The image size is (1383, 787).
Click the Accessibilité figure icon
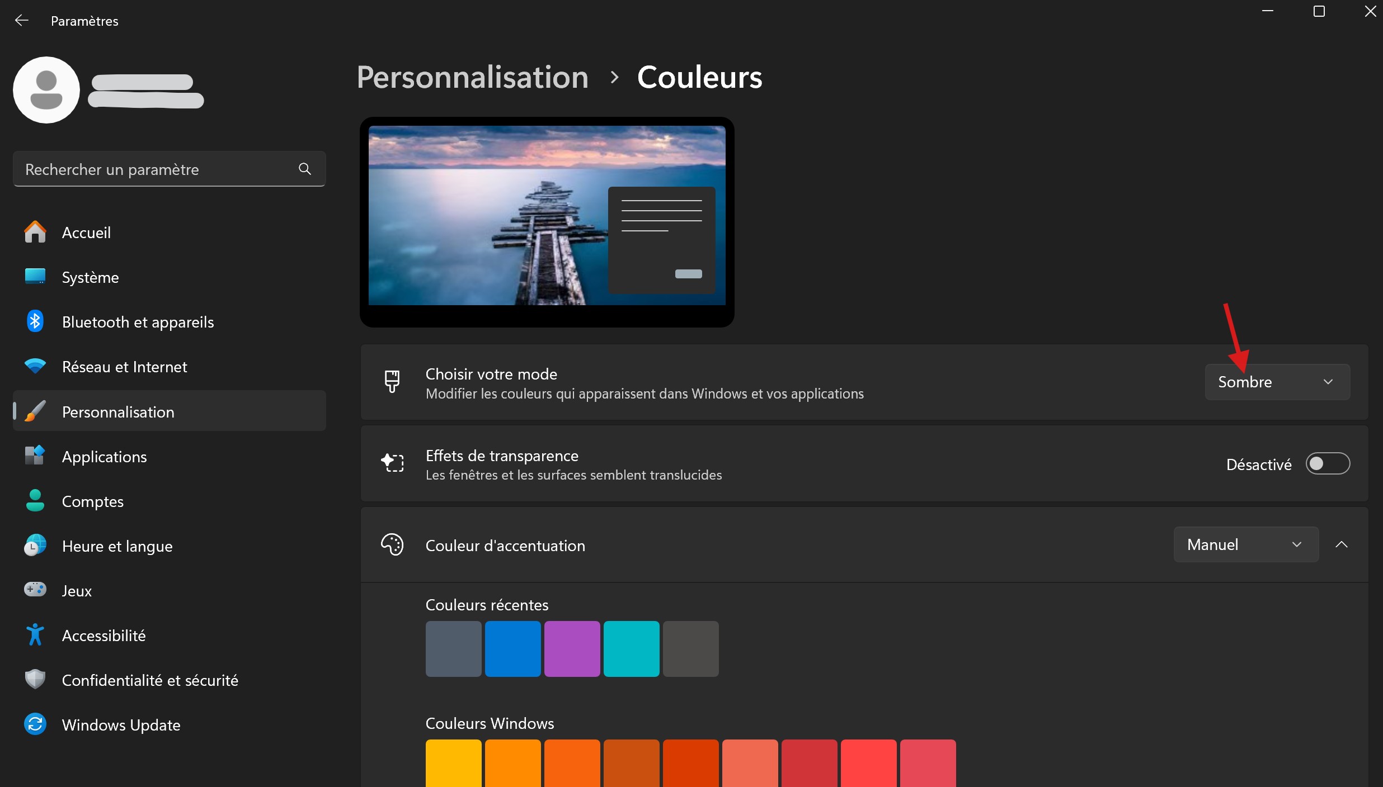(35, 635)
